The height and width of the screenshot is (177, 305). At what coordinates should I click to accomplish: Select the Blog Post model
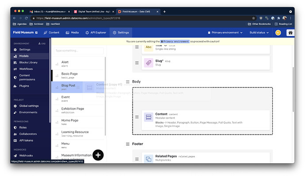tap(78, 87)
